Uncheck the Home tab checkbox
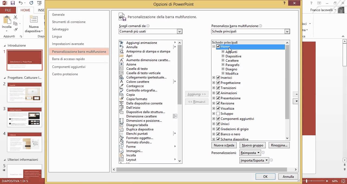Viewport: 347px width, 184px height. pyautogui.click(x=218, y=47)
